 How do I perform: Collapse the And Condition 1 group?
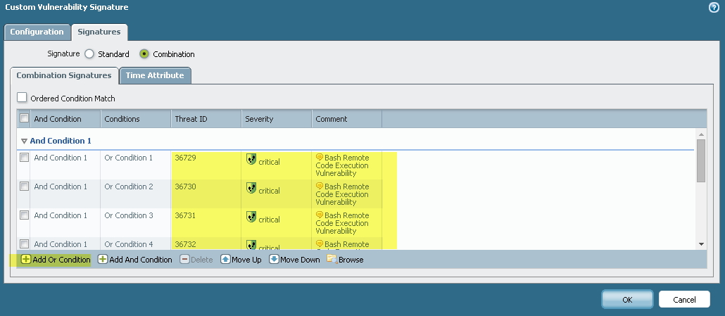(x=24, y=141)
